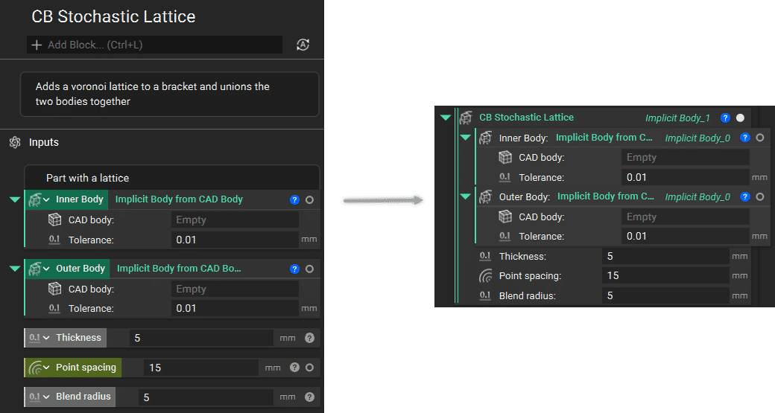Click Implicit Body from CAD Body link for Inner Body

pos(179,199)
